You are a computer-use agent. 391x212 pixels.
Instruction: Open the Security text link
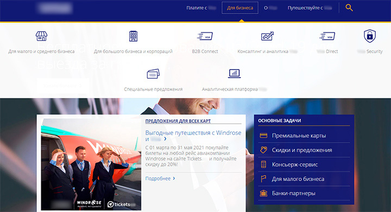370,52
